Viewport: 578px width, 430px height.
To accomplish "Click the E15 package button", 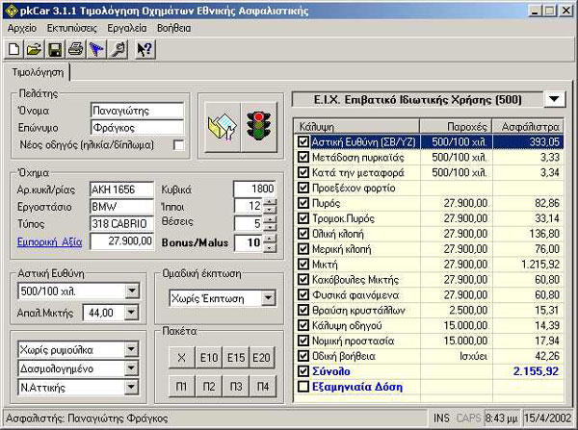I will click(234, 357).
